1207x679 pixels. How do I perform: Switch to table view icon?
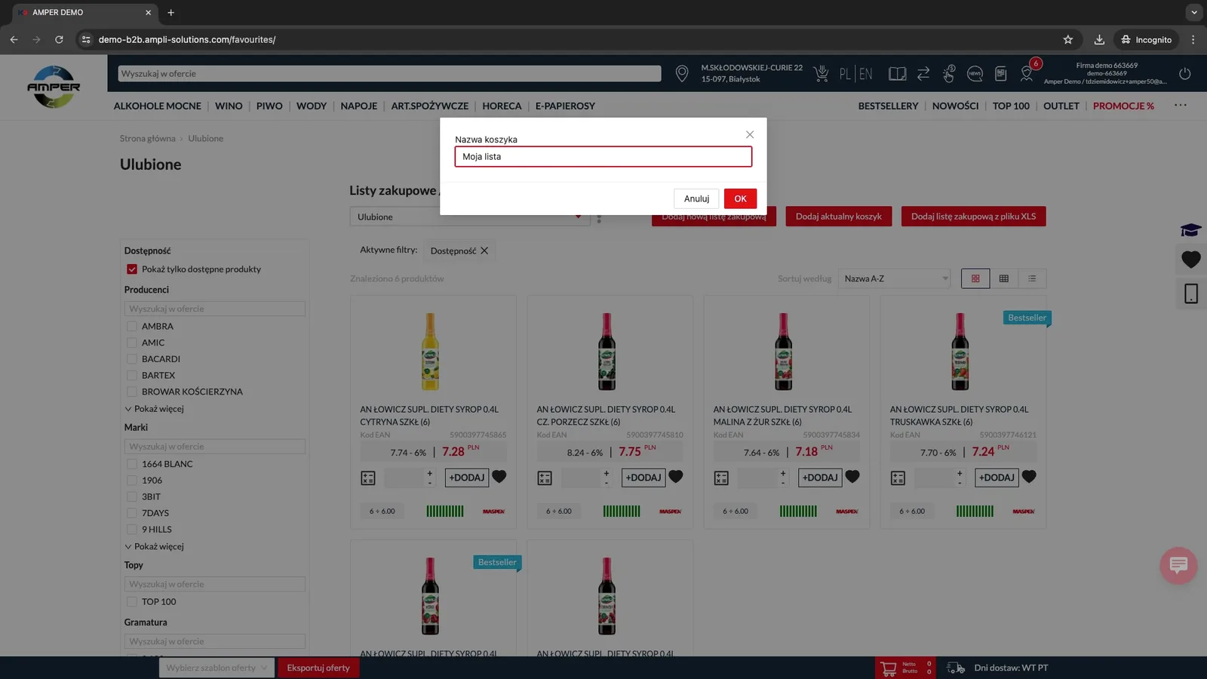(1004, 278)
